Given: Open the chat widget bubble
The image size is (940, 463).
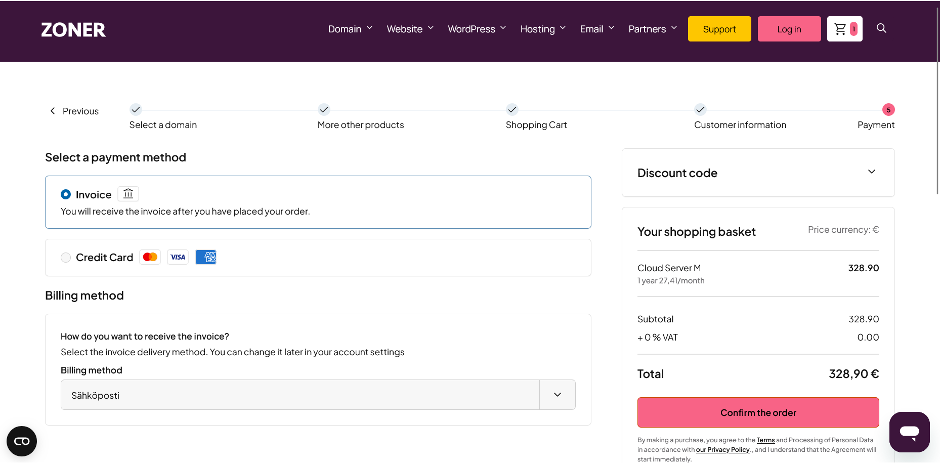Looking at the screenshot, I should pyautogui.click(x=909, y=432).
